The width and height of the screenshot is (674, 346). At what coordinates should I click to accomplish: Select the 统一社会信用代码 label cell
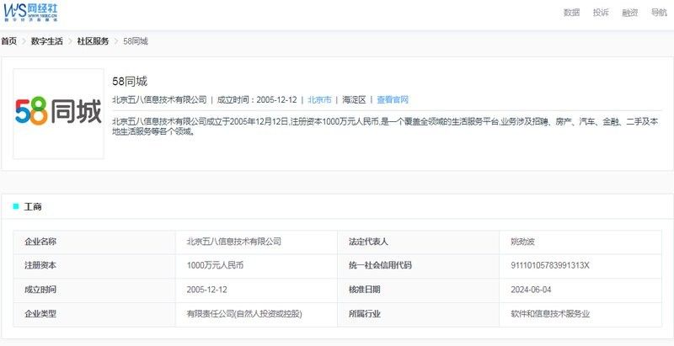[419, 266]
